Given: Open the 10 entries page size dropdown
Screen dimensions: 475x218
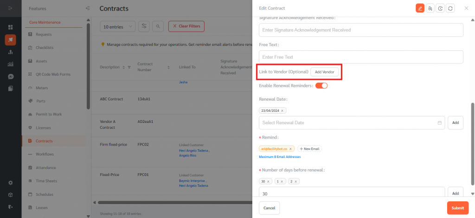Looking at the screenshot, I should [118, 27].
